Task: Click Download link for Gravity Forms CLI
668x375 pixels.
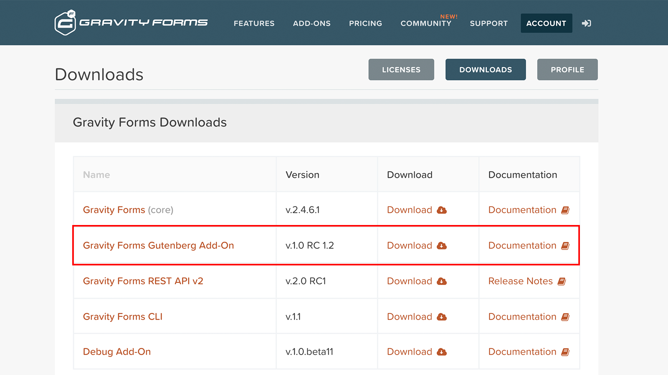Action: 410,317
